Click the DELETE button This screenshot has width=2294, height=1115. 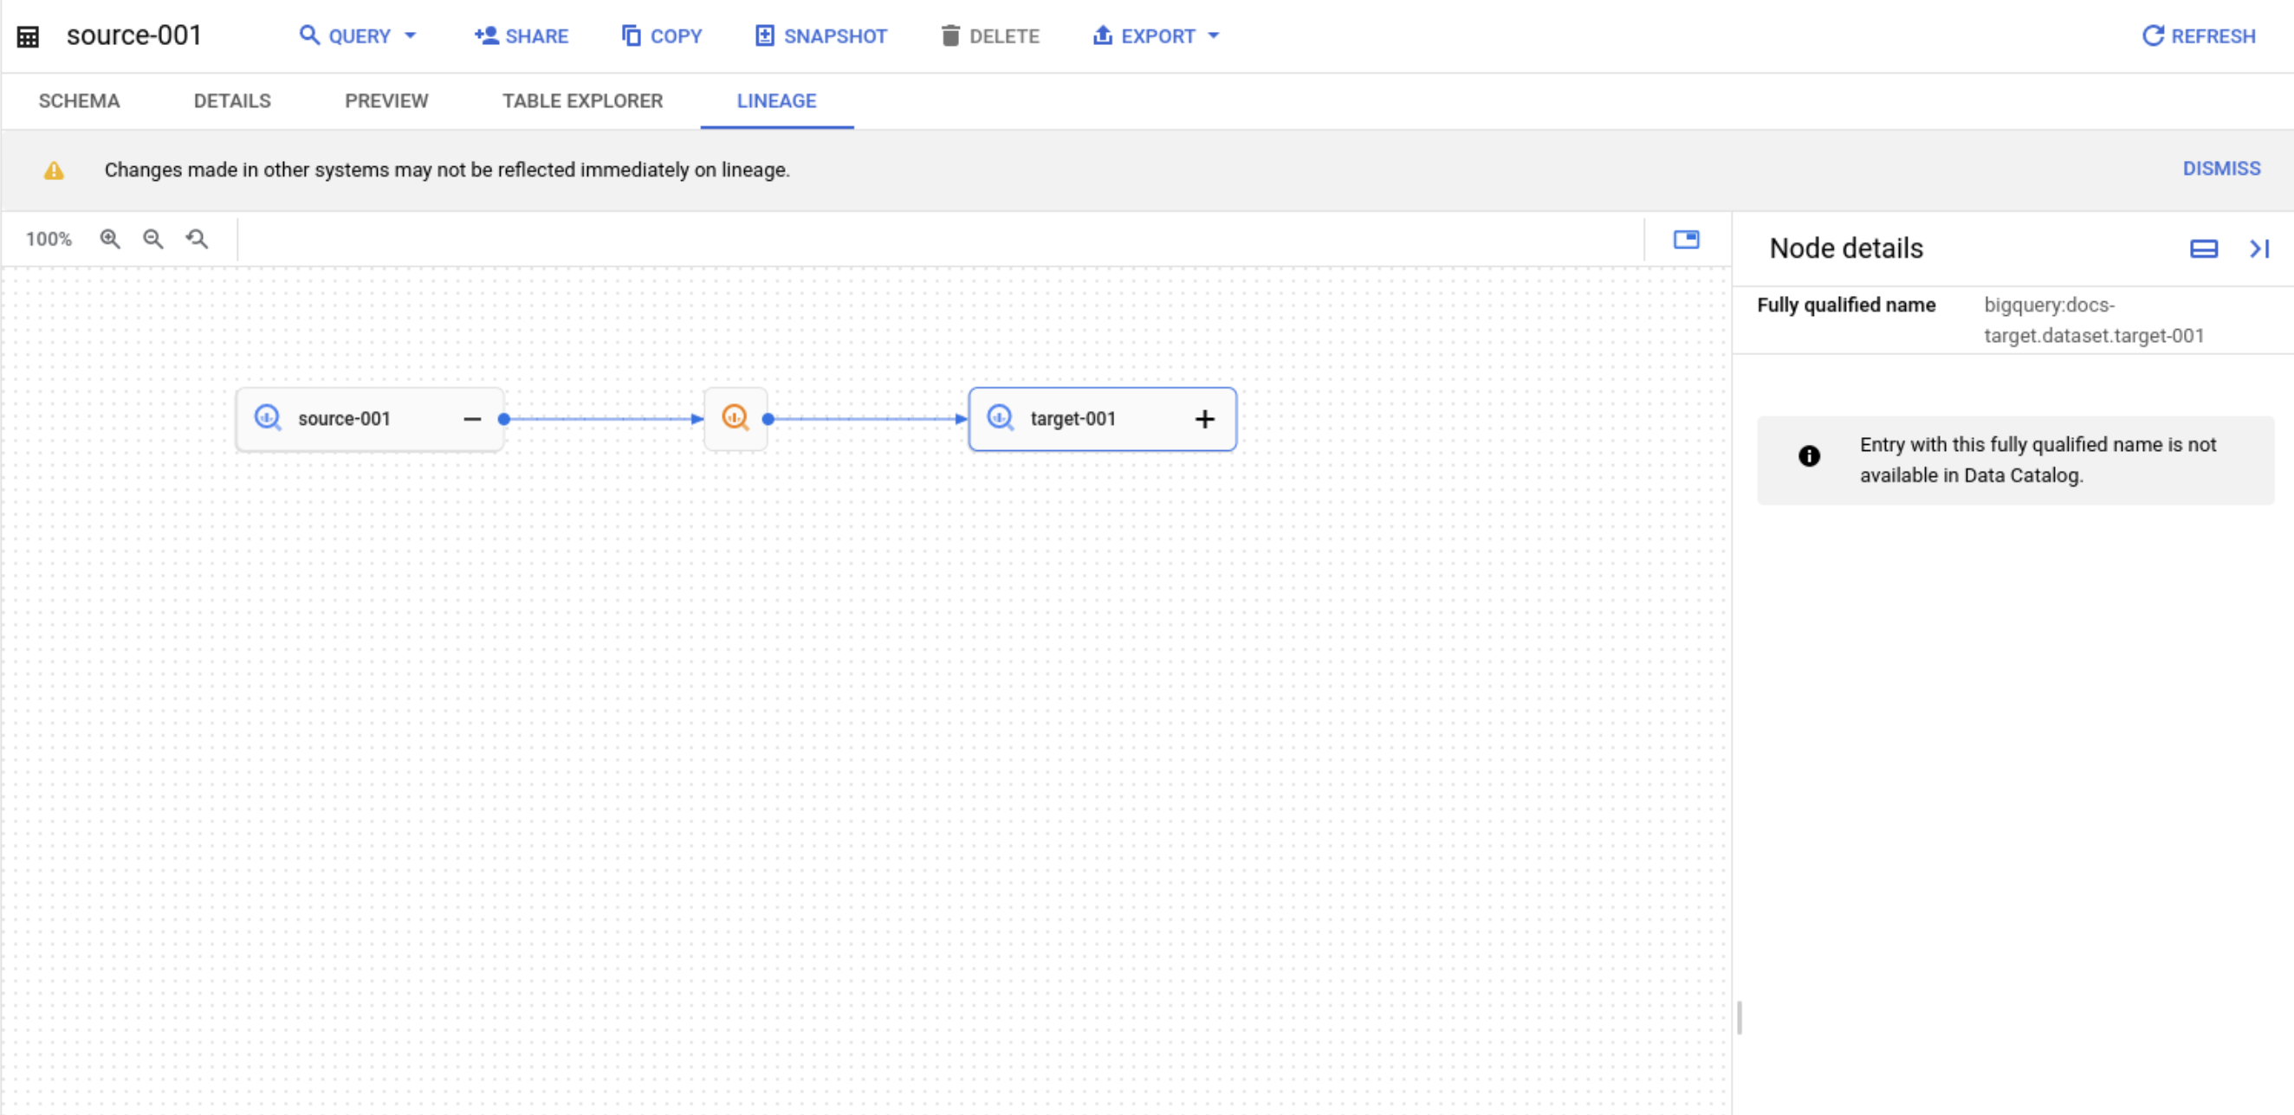990,35
